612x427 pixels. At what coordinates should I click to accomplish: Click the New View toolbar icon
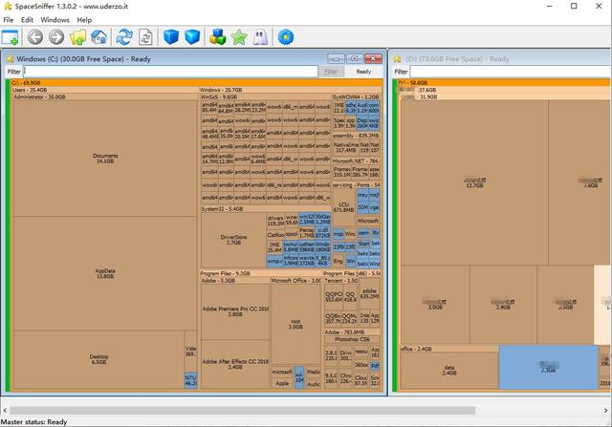(11, 37)
